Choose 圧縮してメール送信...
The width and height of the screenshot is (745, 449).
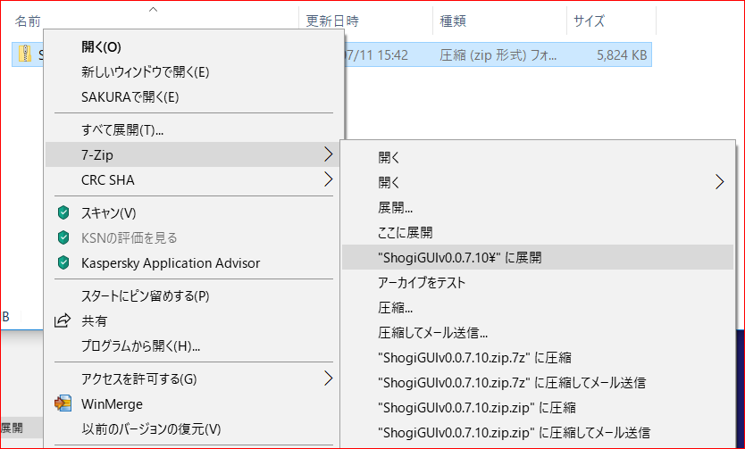tap(538, 333)
